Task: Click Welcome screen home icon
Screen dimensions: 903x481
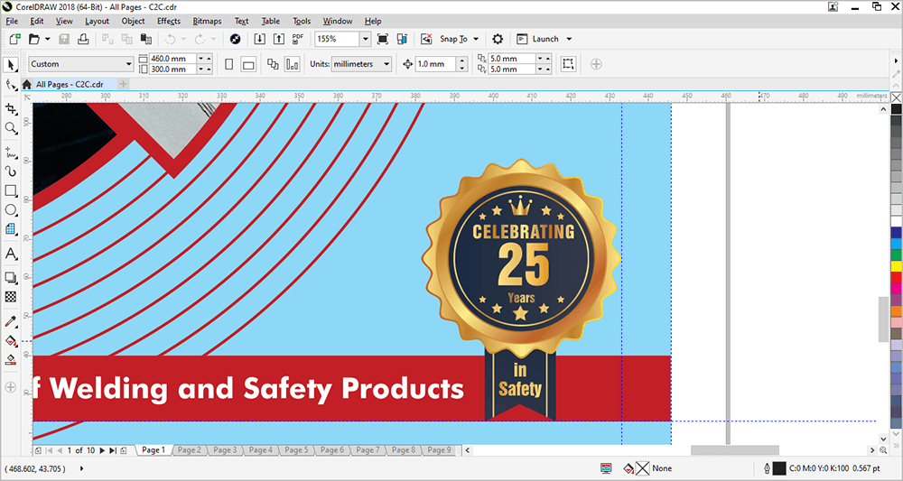Action: click(26, 85)
